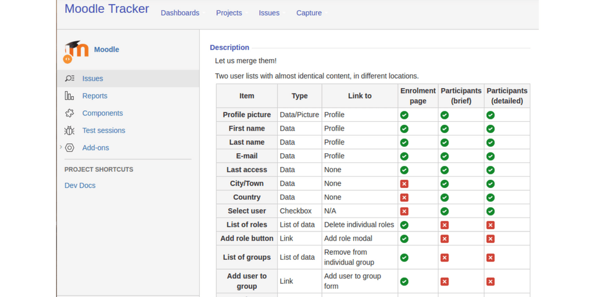
Task: Click green check for Country Participants (brief)
Action: [x=445, y=197]
